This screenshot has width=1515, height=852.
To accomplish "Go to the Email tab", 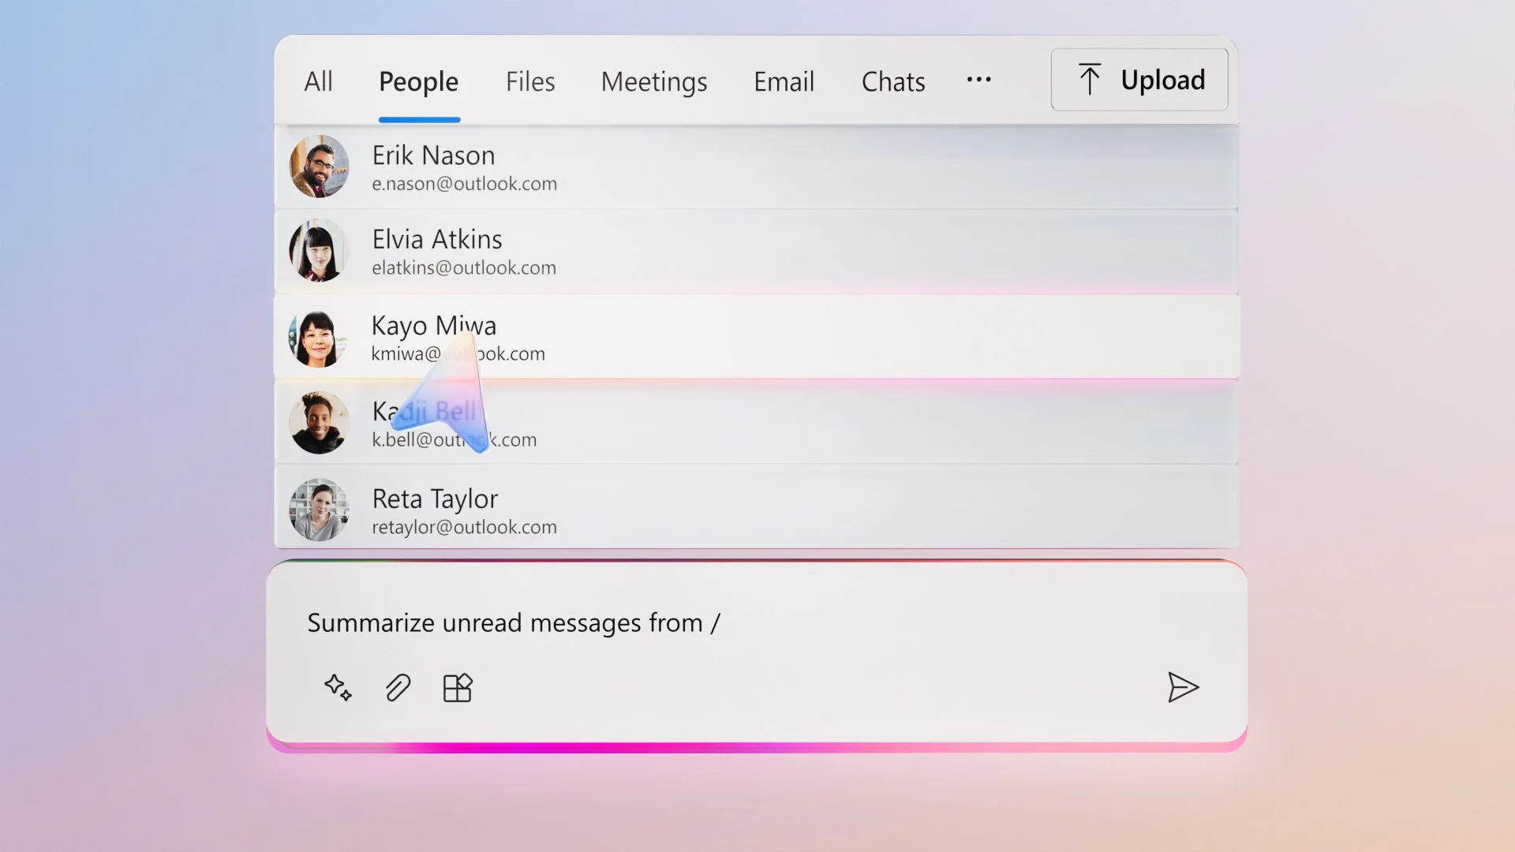I will click(784, 81).
